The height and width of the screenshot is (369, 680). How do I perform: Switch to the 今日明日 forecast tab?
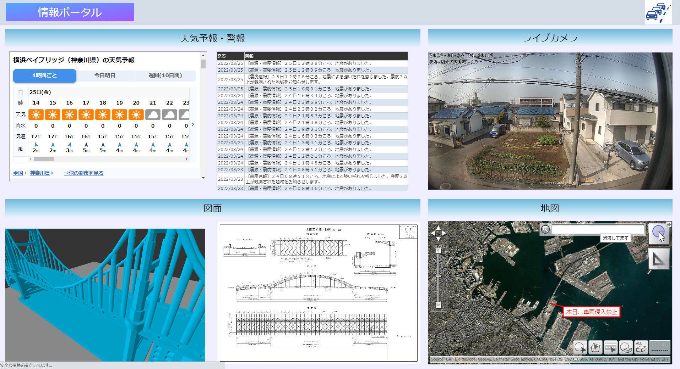click(105, 76)
